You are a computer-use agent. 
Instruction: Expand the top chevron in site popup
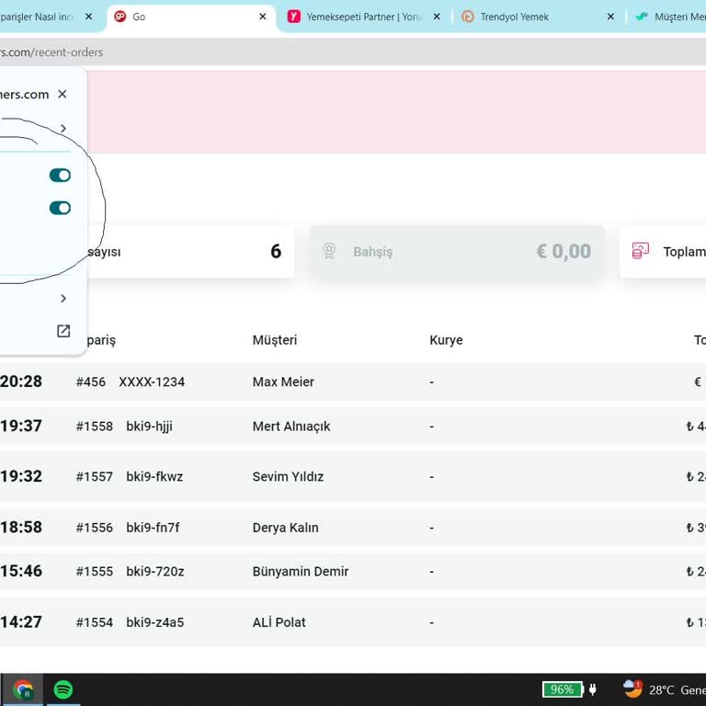click(63, 129)
